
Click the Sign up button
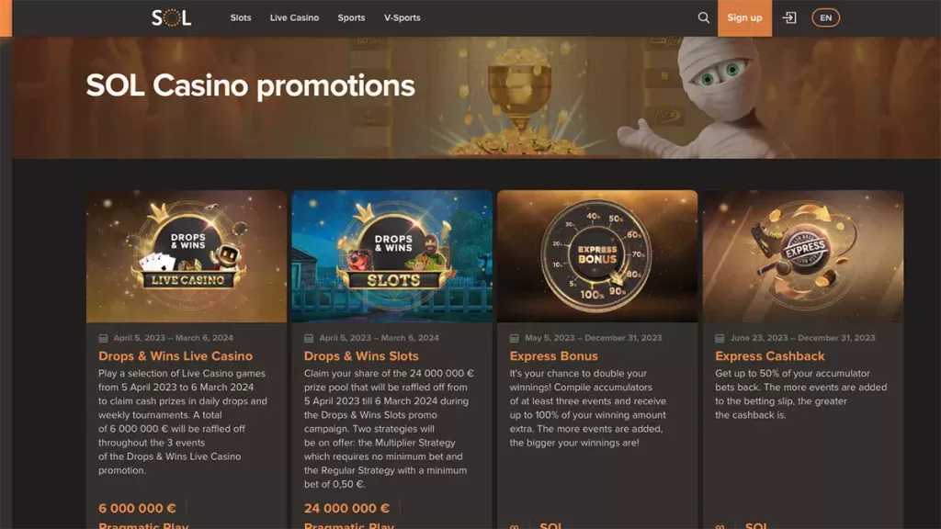[x=744, y=18]
